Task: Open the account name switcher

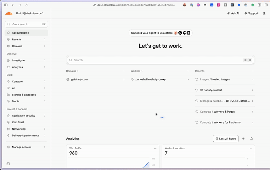Action: tap(31, 13)
